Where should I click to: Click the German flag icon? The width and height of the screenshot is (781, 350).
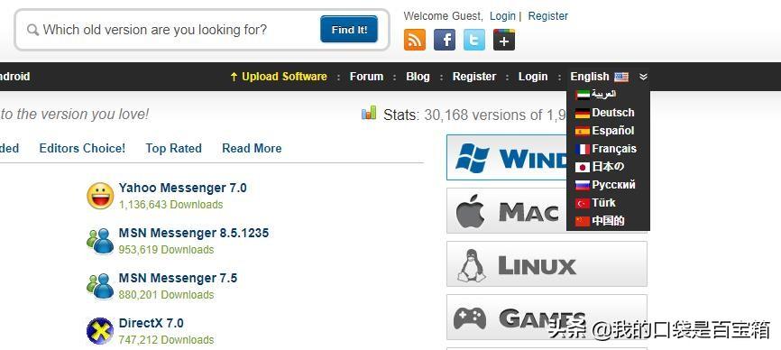click(583, 113)
